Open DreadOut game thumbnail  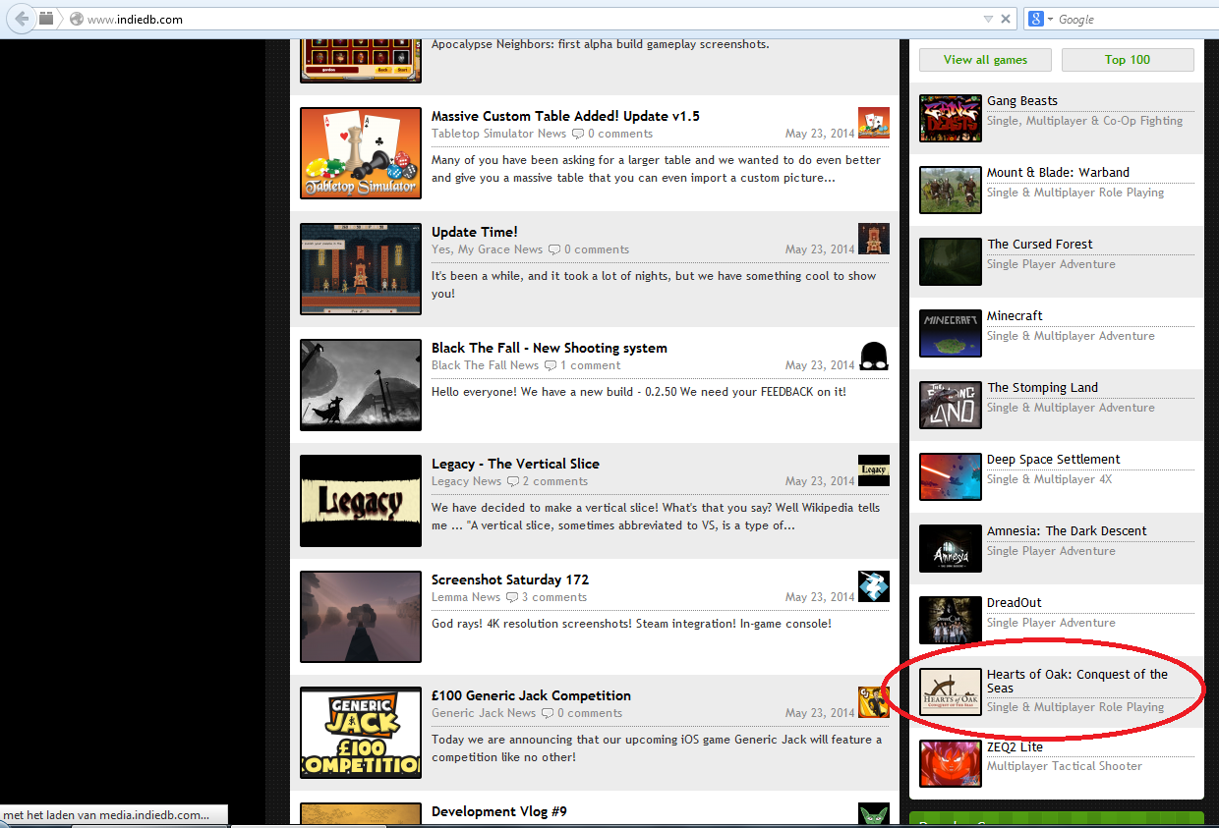(951, 621)
